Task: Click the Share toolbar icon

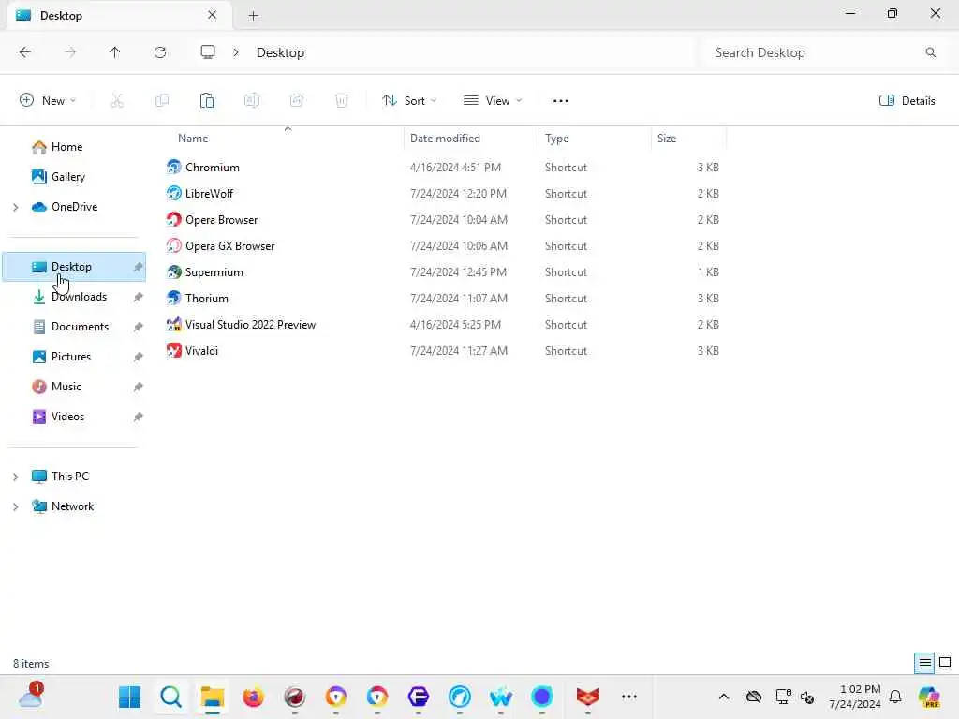Action: tap(297, 101)
